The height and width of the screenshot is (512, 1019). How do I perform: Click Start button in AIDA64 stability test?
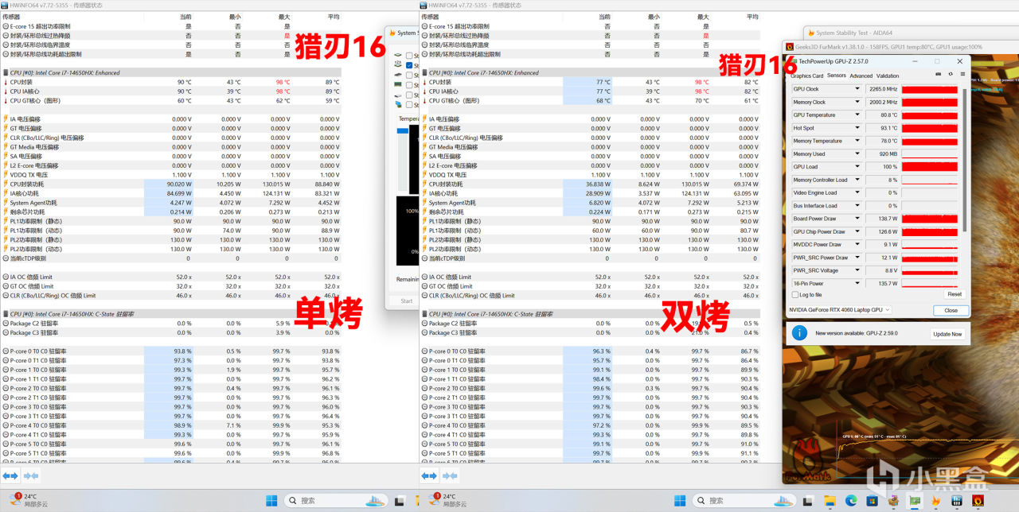tap(407, 301)
